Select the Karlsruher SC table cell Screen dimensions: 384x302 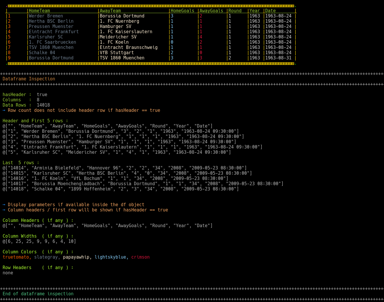46,37
